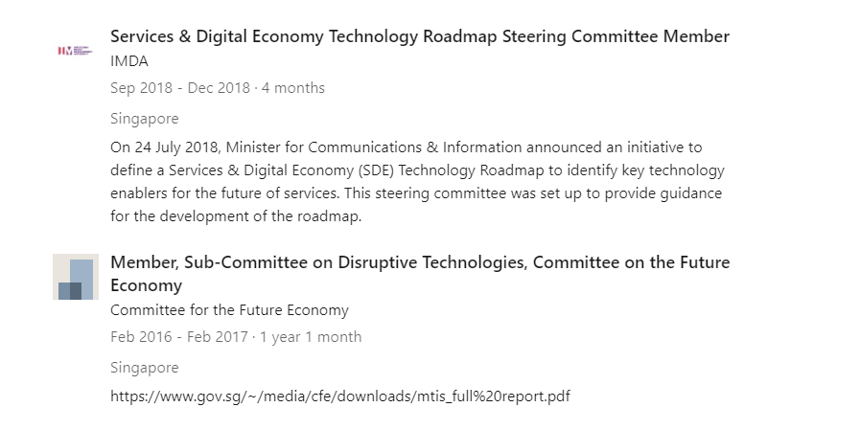
Task: Click Singapore location under the Future Economy entry
Action: pyautogui.click(x=144, y=367)
